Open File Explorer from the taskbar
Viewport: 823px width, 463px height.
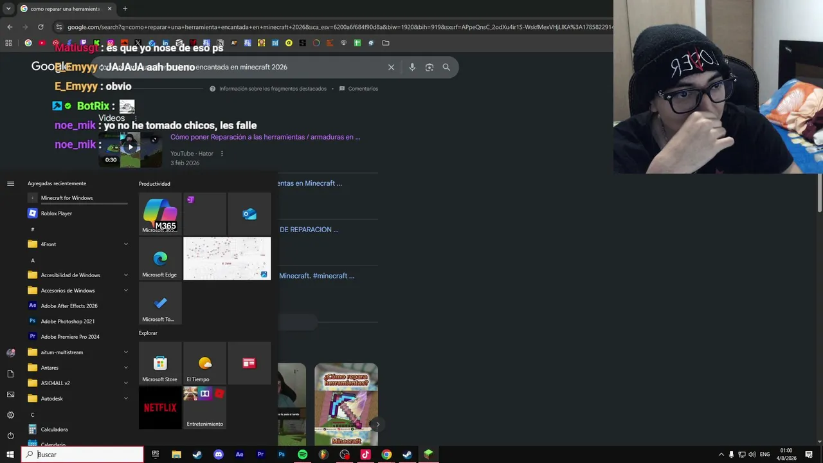(x=176, y=455)
